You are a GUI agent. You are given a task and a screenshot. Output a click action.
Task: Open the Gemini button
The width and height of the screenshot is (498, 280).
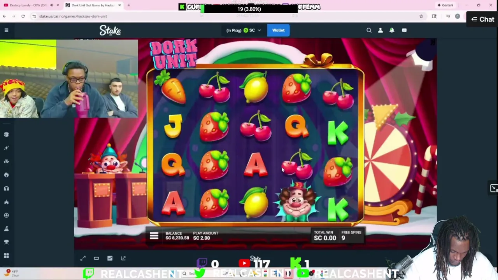tap(445, 5)
